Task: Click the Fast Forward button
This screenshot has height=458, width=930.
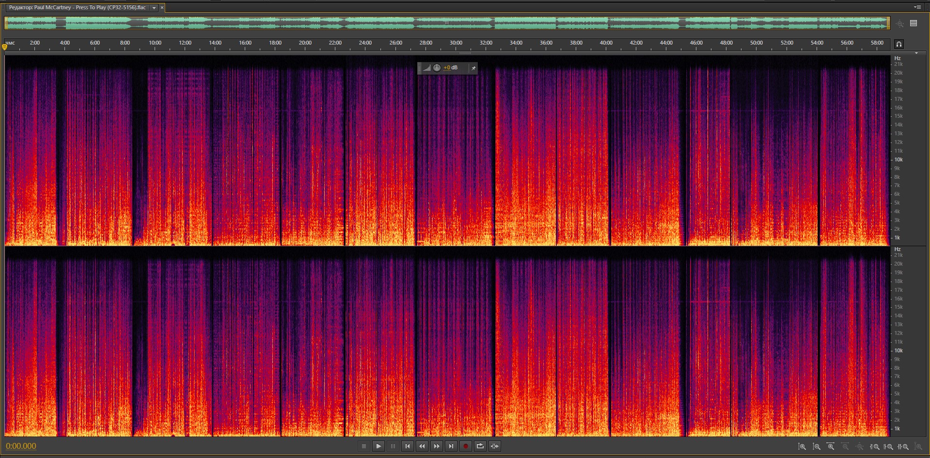Action: [436, 446]
